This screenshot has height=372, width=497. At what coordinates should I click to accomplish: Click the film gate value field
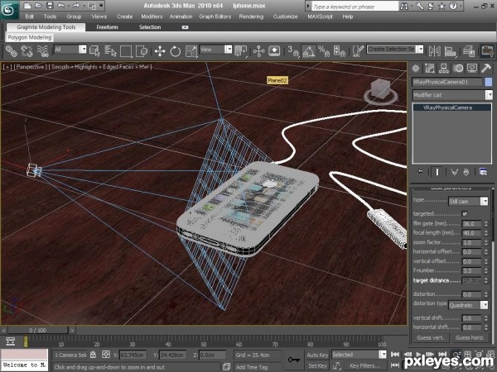471,224
